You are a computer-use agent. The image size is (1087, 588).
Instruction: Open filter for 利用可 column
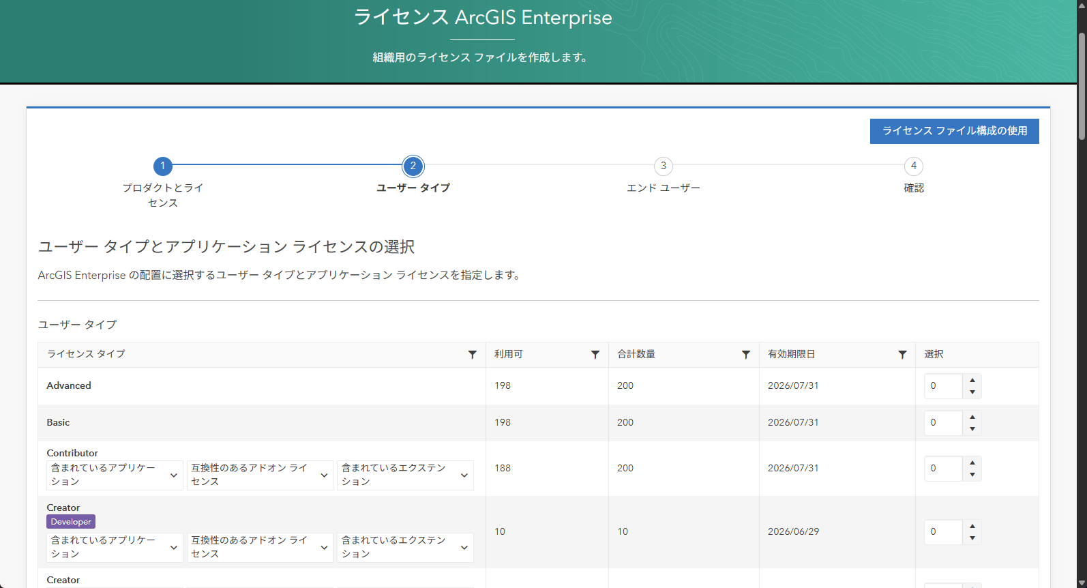point(595,355)
